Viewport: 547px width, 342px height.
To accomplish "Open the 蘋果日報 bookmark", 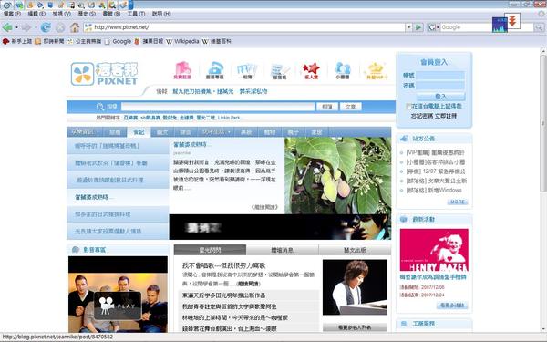I will point(149,41).
